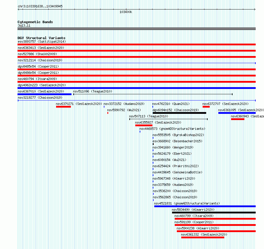264x249 pixels.
Task: Open nsv3375659 (Audano2019) variant
Action: click(x=173, y=185)
